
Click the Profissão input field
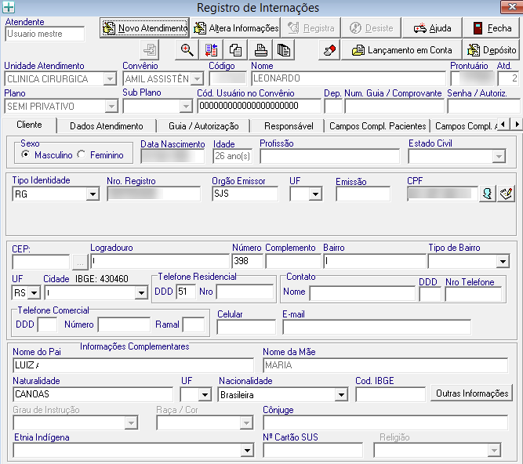(x=329, y=156)
